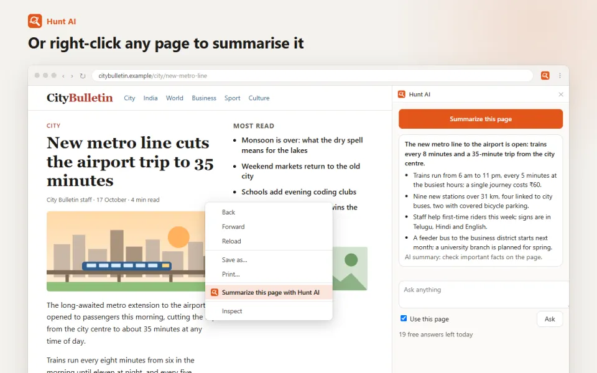
Task: Click the CityBulletin site logo
Action: coord(80,98)
